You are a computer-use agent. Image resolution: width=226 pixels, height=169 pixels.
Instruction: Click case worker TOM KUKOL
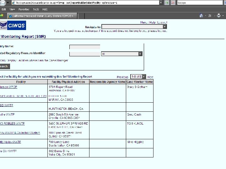pyautogui.click(x=135, y=124)
